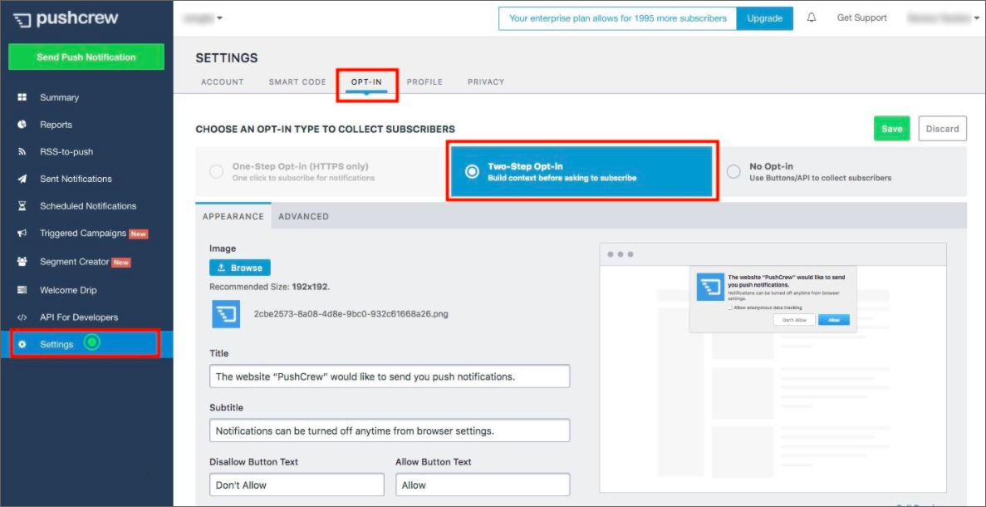
Task: Click the PushCrew icon in opt-in preview
Action: click(x=710, y=287)
